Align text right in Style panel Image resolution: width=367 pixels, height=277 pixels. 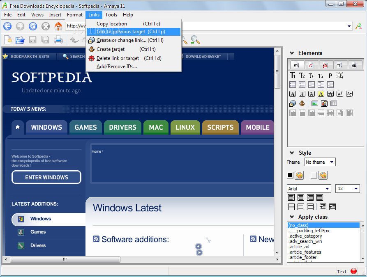310,197
